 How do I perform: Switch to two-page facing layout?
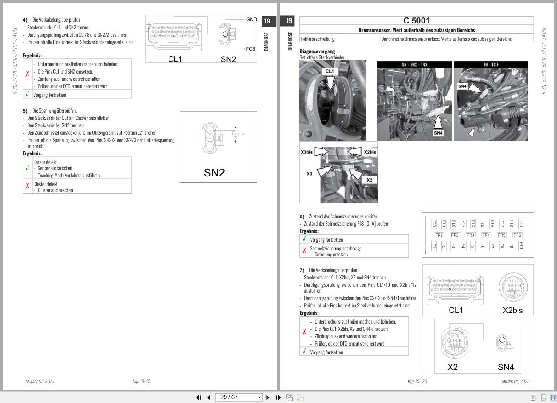click(553, 397)
